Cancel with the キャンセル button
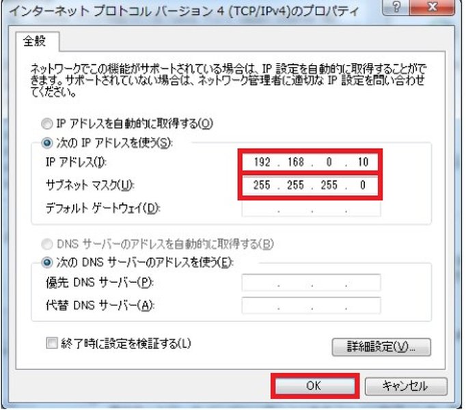The image size is (466, 410). pos(406,386)
